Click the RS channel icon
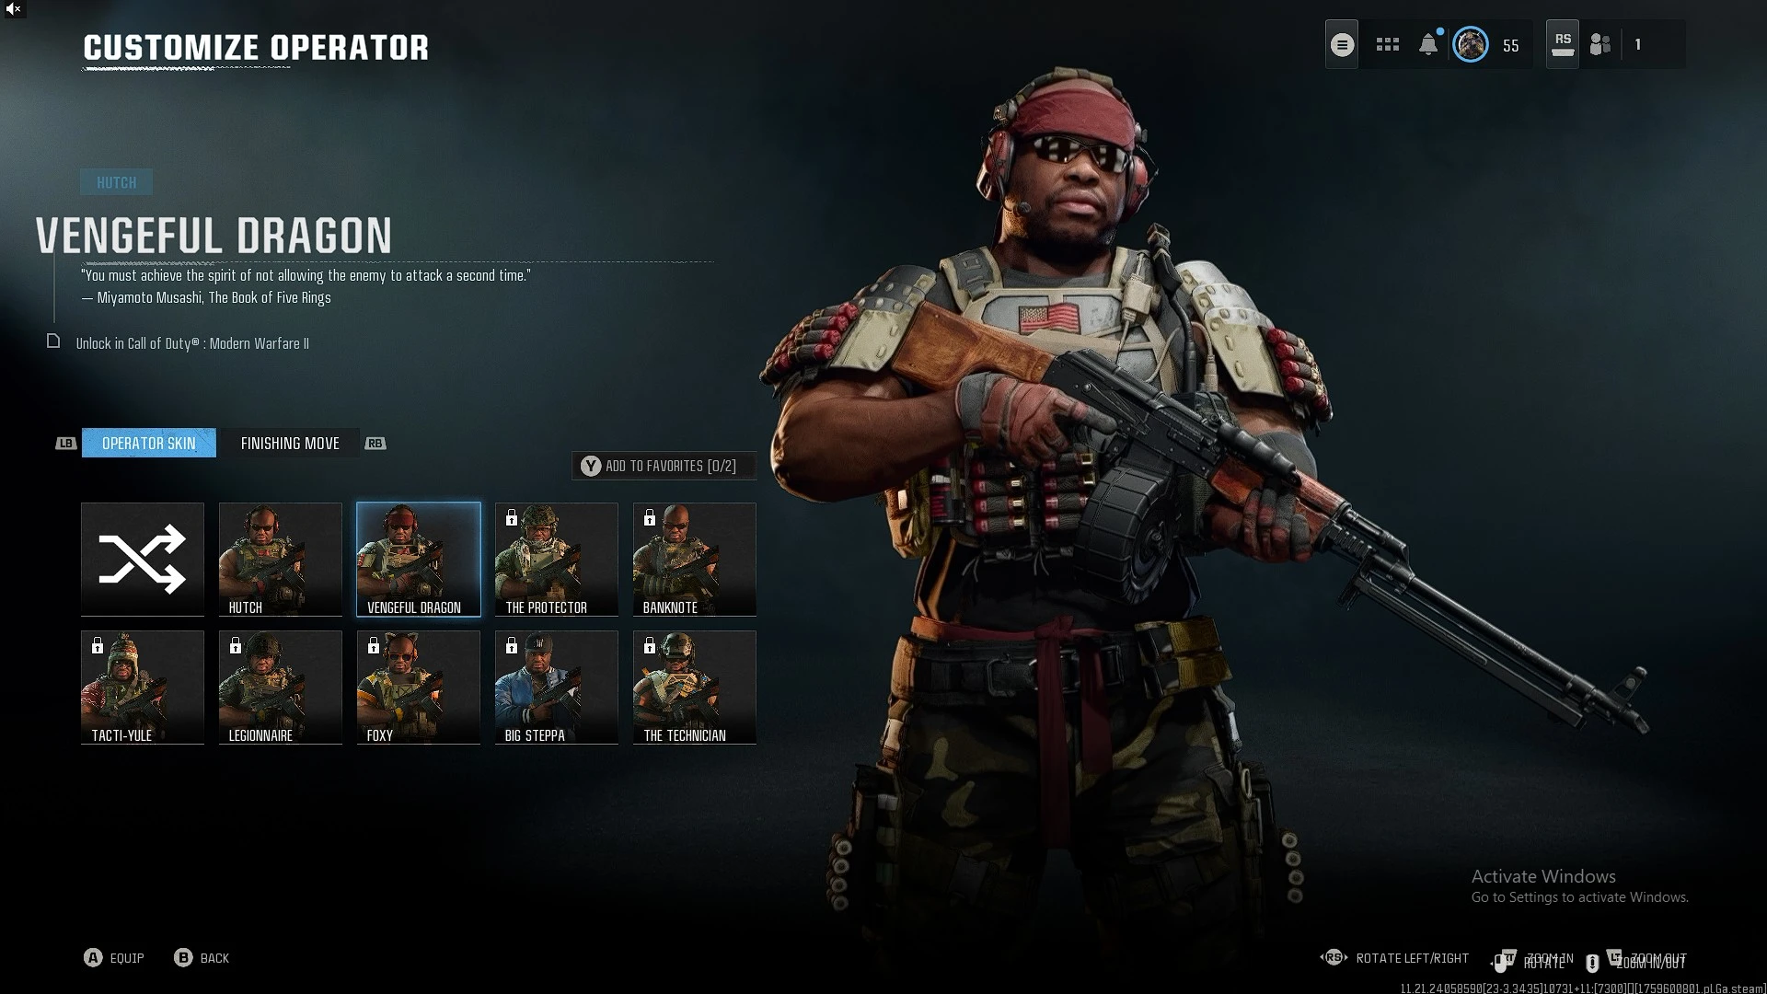This screenshot has width=1767, height=994. pos(1563,44)
